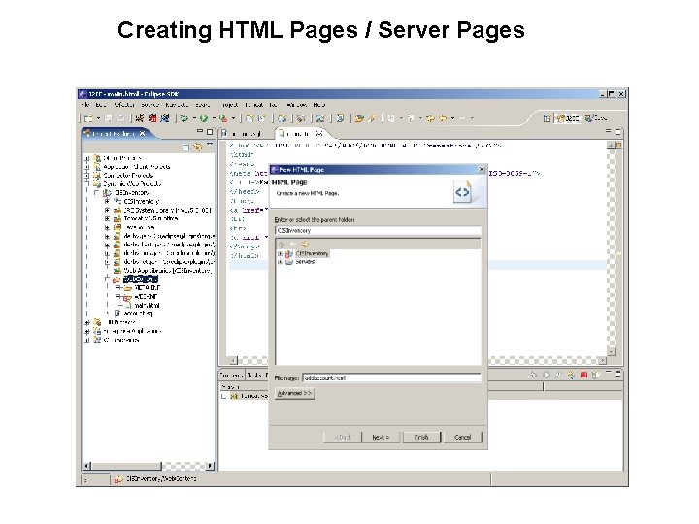Click the Finish button in New HTML Page dialog

pos(421,437)
